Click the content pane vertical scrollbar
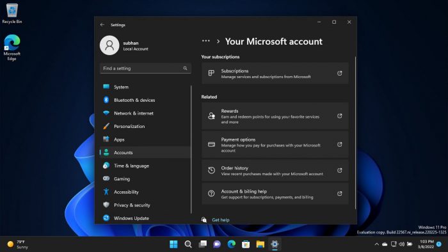 click(x=355, y=132)
